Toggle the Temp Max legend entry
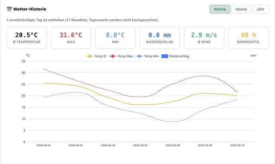 point(121,56)
